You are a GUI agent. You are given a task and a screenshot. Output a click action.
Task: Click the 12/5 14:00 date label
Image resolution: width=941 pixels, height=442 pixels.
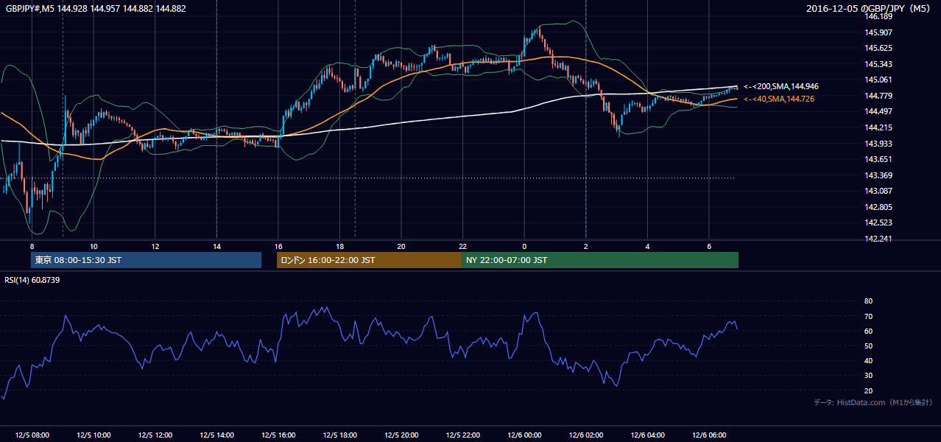[x=216, y=435]
